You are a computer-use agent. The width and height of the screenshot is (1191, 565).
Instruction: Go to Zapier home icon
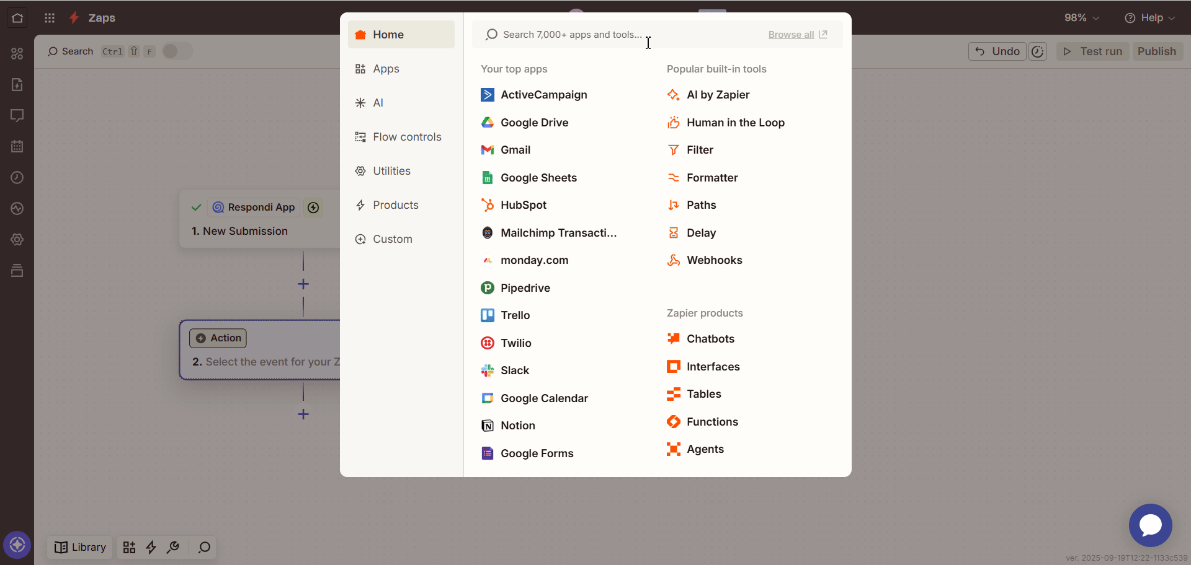tap(17, 18)
